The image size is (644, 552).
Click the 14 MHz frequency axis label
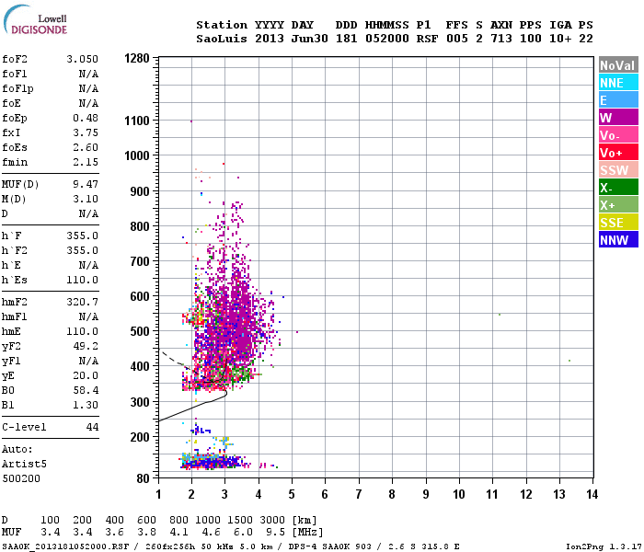[x=592, y=494]
